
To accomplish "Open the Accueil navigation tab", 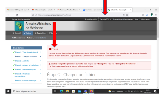I will [17, 33].
